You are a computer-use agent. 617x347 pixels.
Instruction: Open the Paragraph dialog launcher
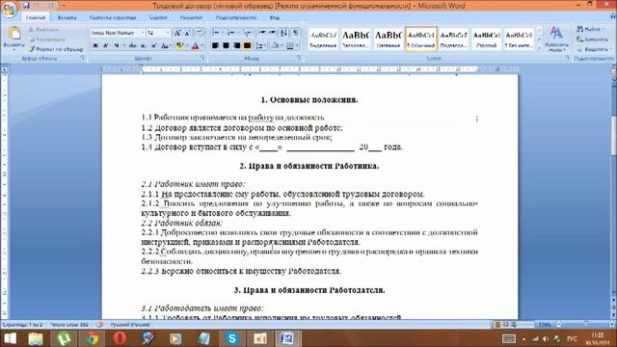(x=299, y=58)
